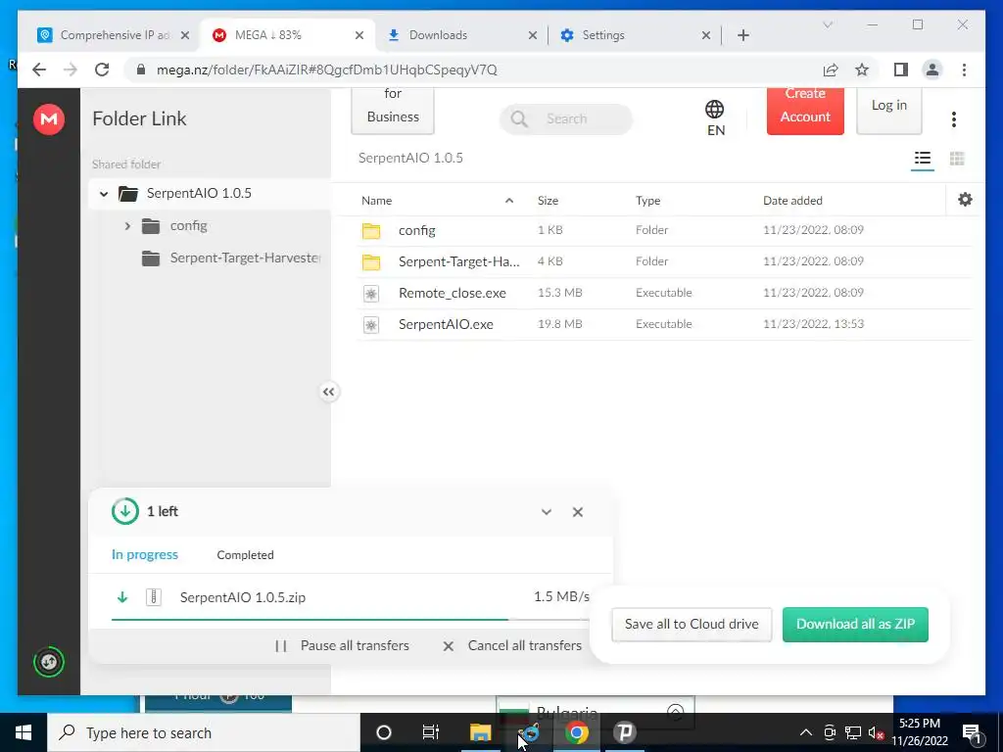The width and height of the screenshot is (1003, 752).
Task: Sort by Name column header
Action: (376, 201)
